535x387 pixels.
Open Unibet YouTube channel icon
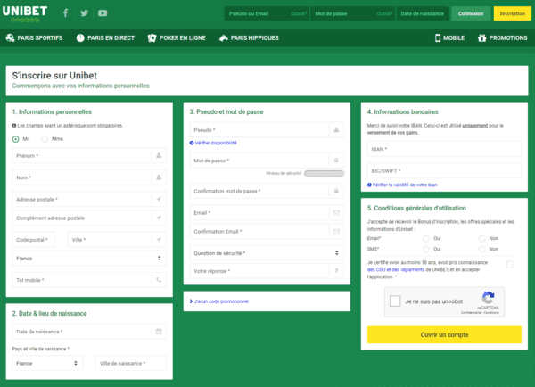[x=103, y=13]
